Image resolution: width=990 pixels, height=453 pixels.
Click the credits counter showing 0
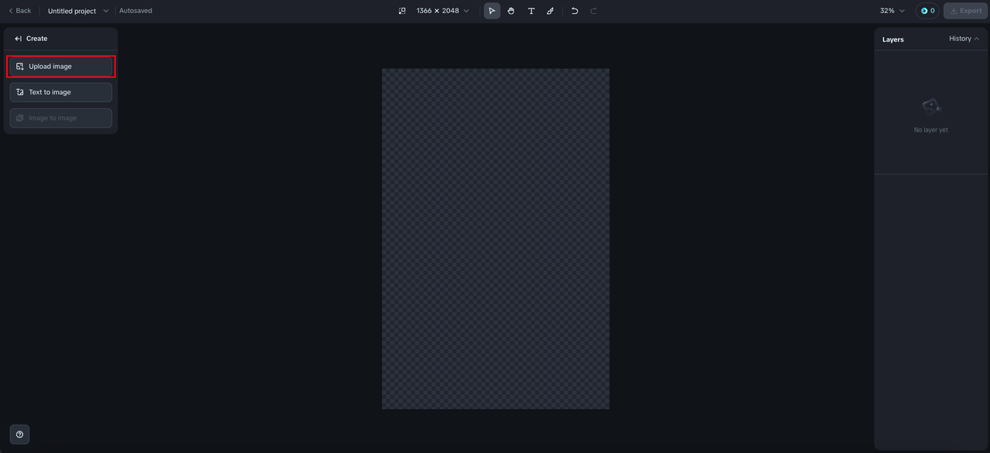(x=927, y=11)
